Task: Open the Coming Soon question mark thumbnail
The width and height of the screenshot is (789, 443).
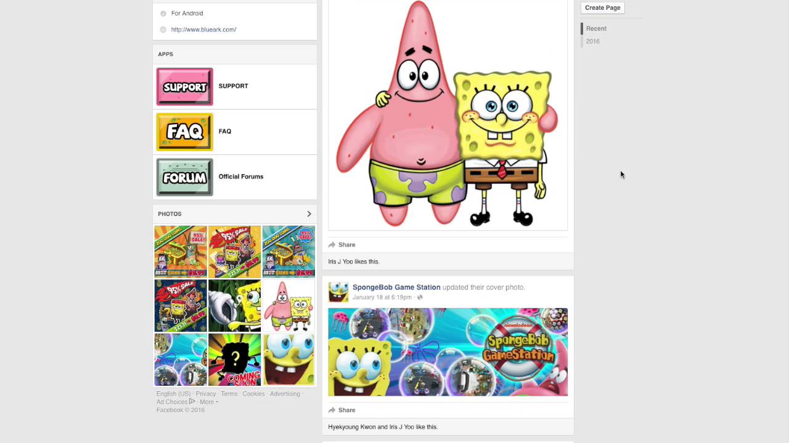Action: tap(235, 360)
